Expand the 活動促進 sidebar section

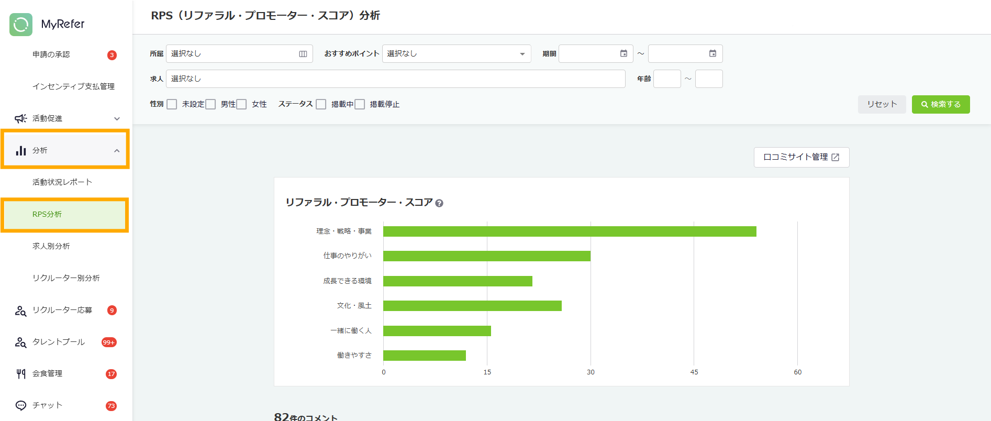coord(117,118)
